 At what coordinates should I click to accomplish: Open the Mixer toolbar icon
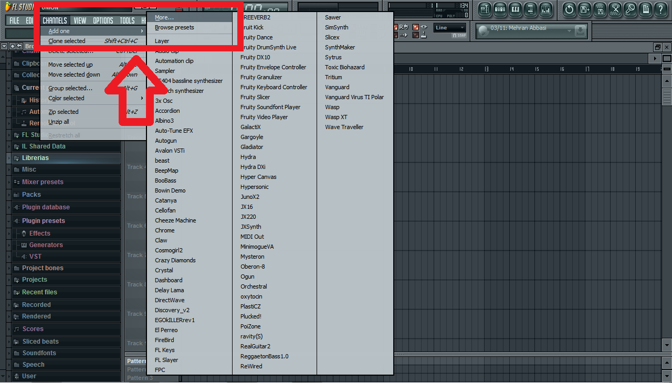pos(545,9)
